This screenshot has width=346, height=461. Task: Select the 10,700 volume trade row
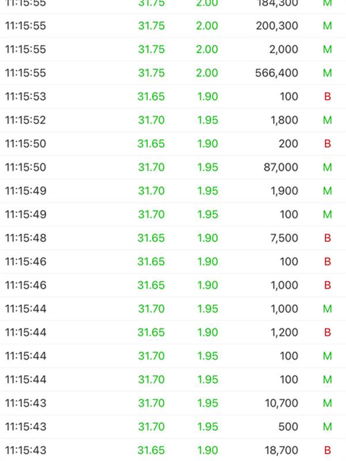tap(173, 403)
